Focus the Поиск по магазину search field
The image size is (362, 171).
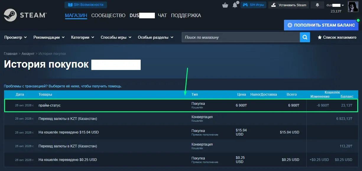pyautogui.click(x=241, y=37)
